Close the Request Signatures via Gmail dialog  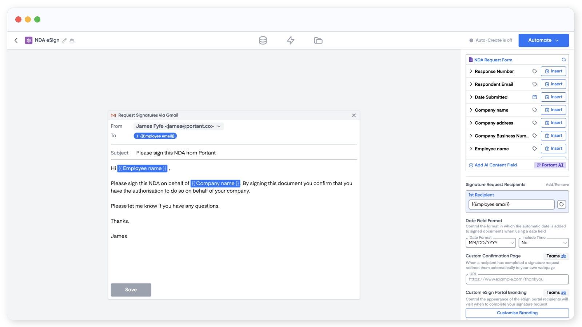pyautogui.click(x=354, y=115)
